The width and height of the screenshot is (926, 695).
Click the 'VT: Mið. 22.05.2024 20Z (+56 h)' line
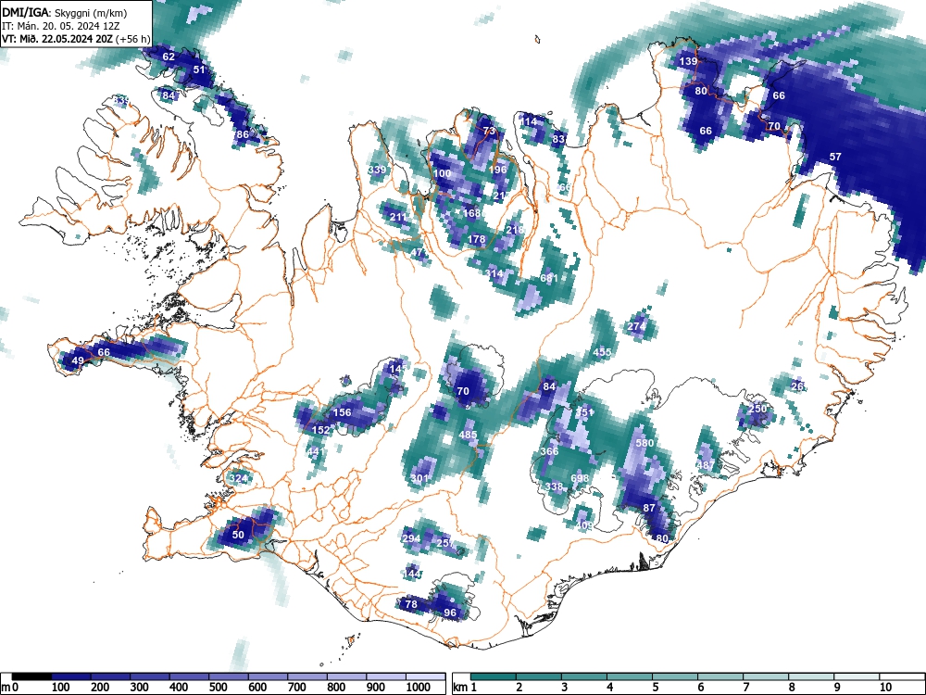(x=76, y=39)
